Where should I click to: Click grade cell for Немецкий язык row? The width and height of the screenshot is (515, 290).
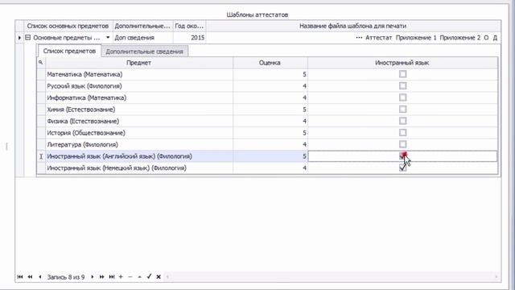click(270, 168)
